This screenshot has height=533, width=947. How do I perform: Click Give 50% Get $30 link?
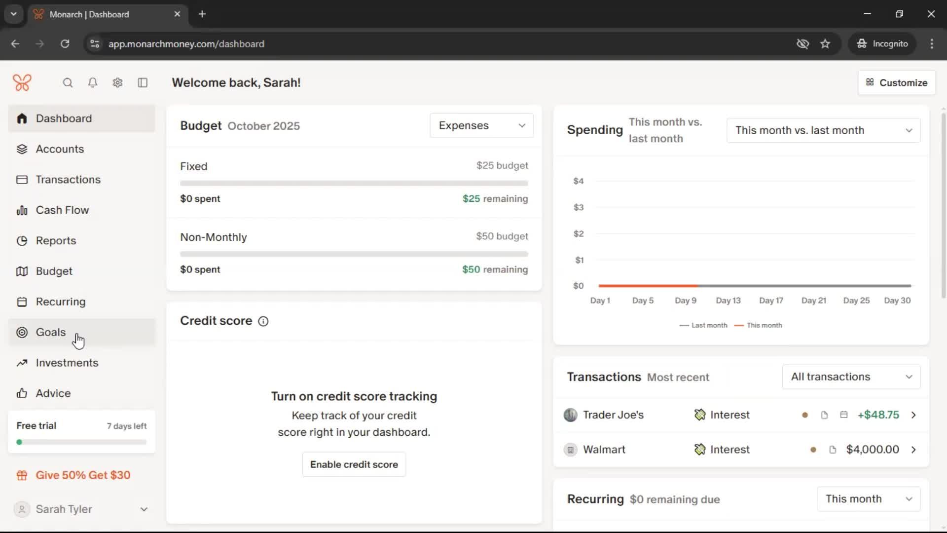click(83, 475)
